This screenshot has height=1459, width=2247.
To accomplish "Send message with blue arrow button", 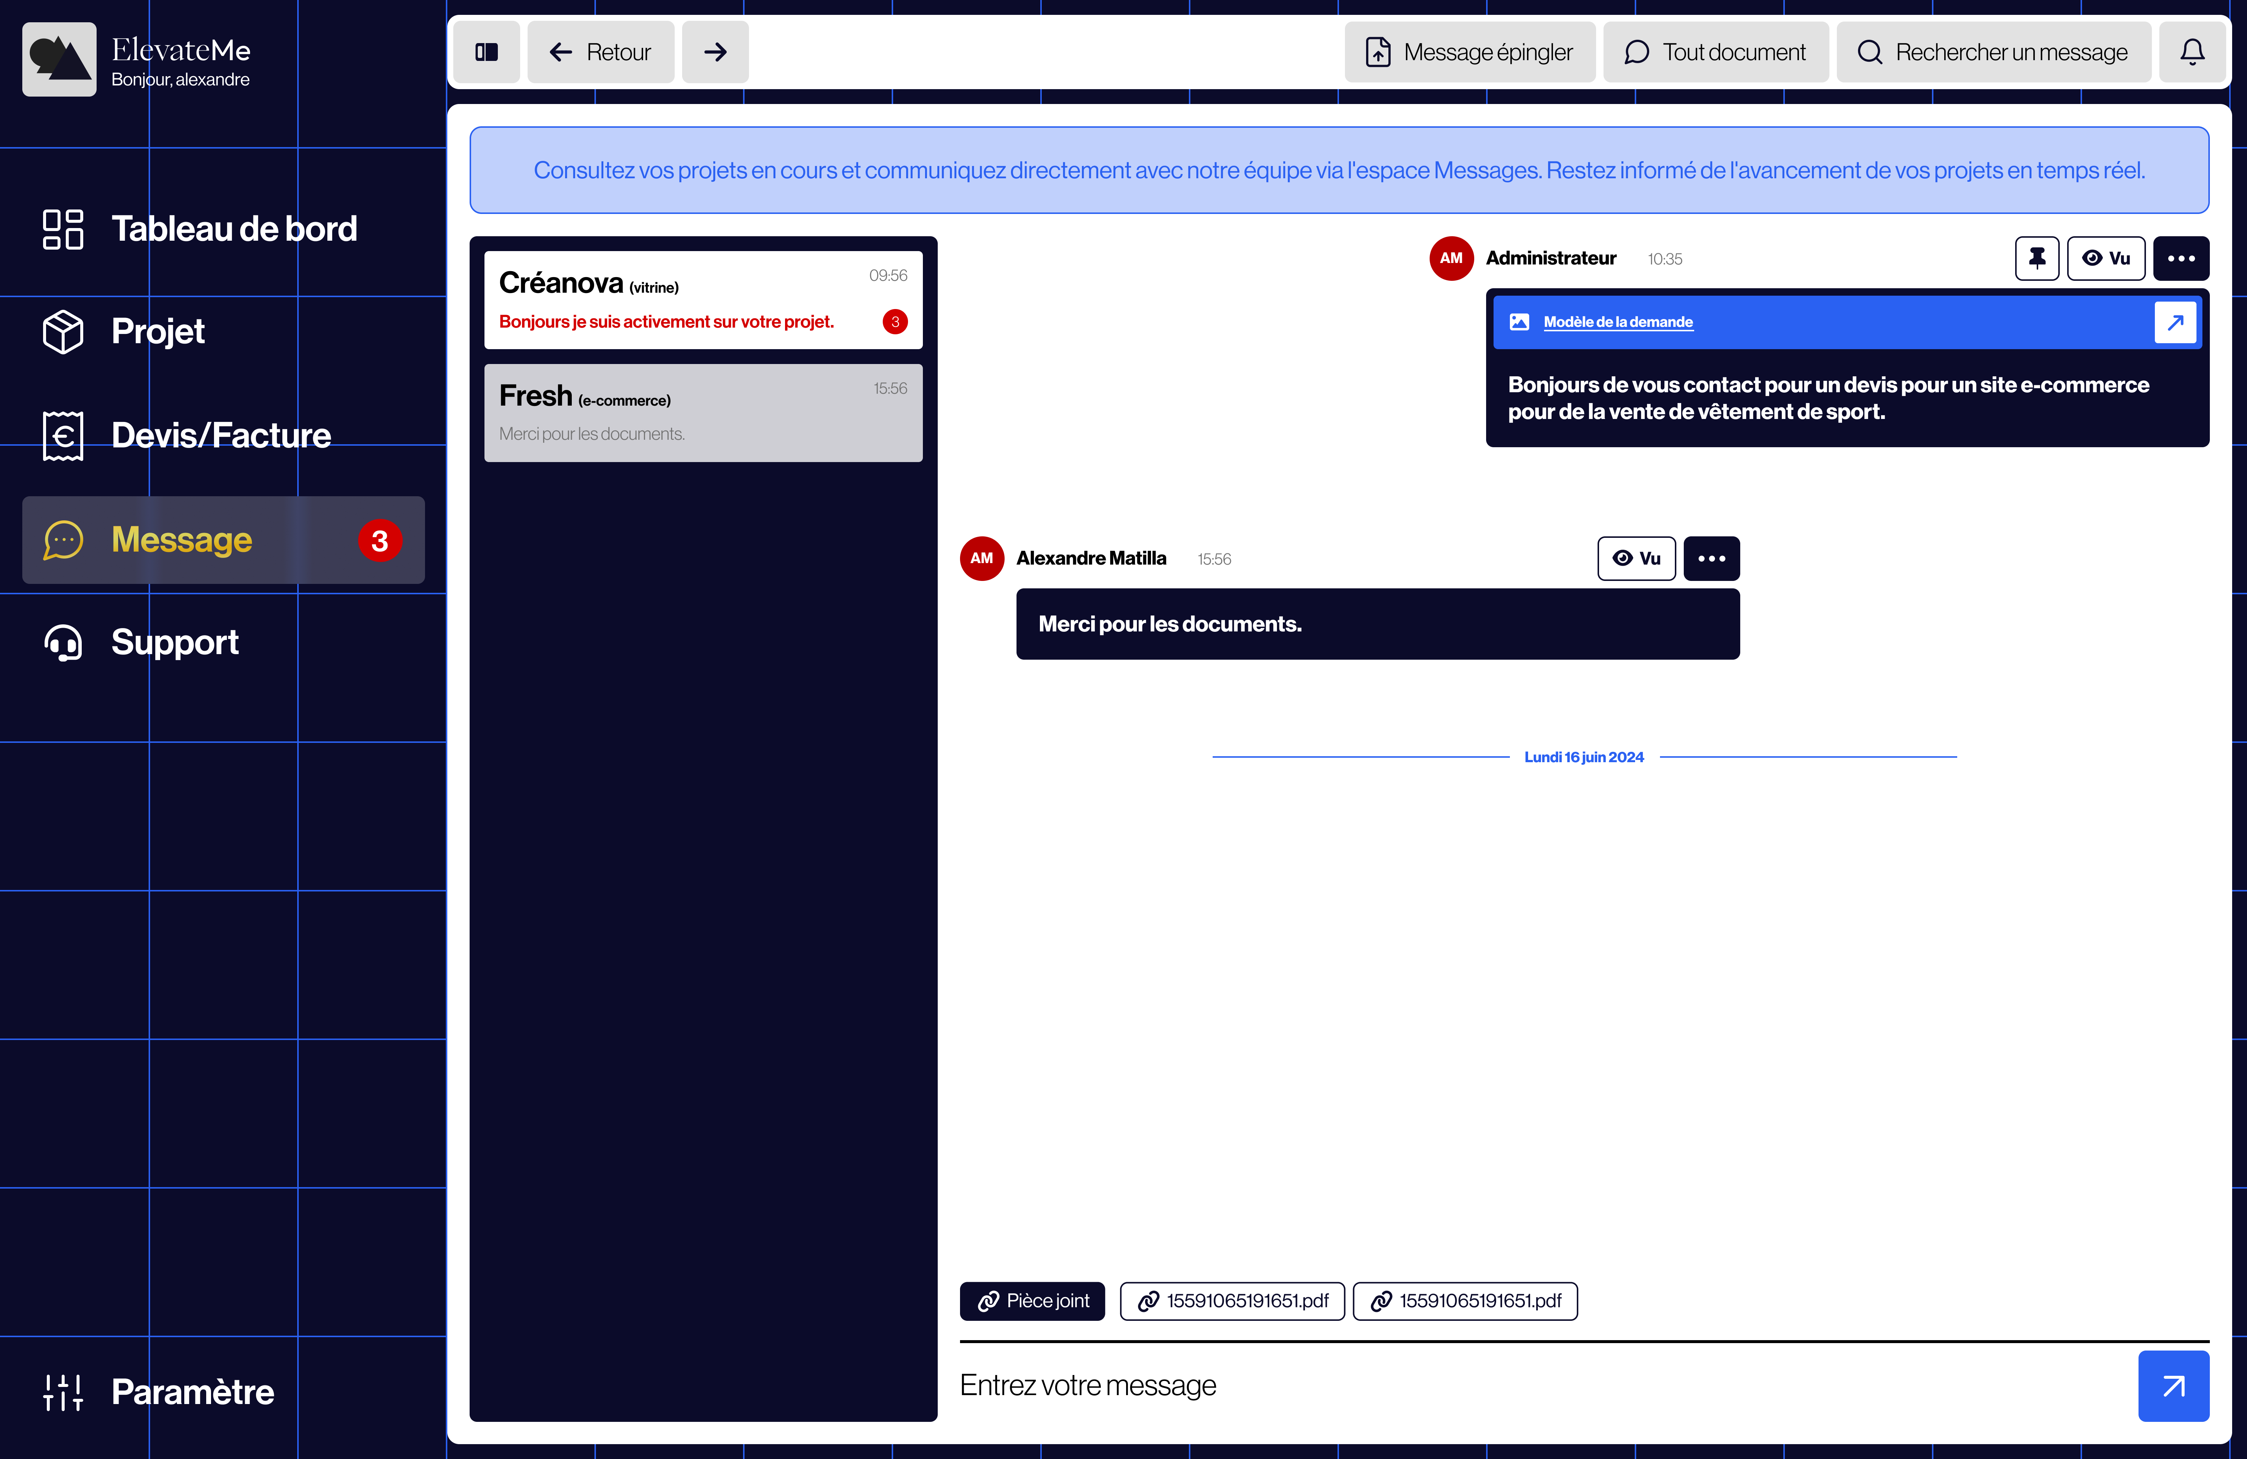I will pyautogui.click(x=2173, y=1385).
